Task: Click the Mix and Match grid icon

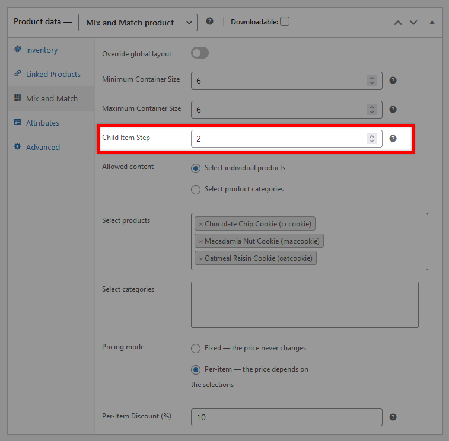Action: click(x=18, y=98)
